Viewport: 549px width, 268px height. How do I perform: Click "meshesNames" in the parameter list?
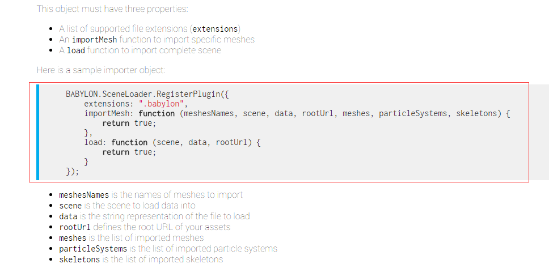84,194
